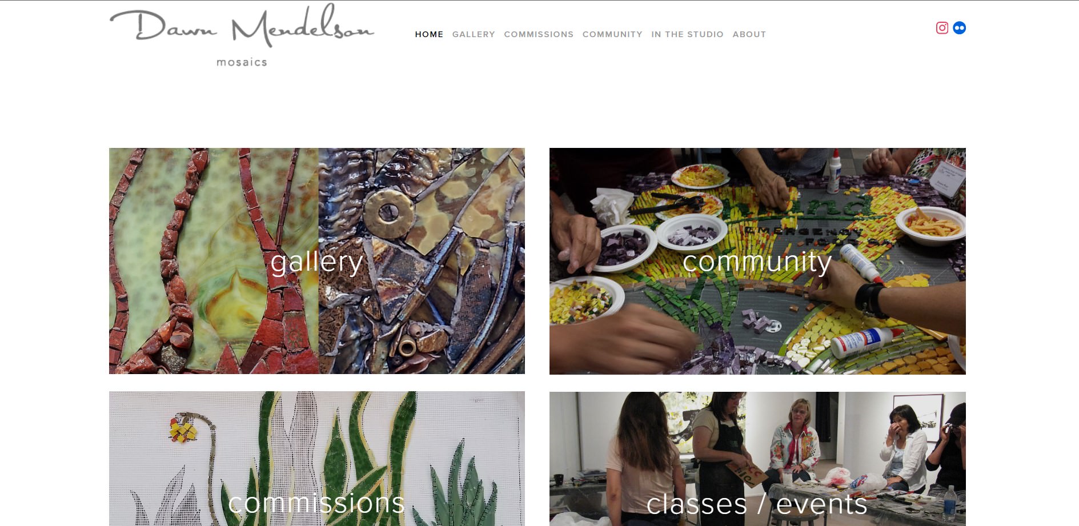Select COMMISSIONS in the top navigation
Image resolution: width=1079 pixels, height=526 pixels.
pyautogui.click(x=539, y=34)
